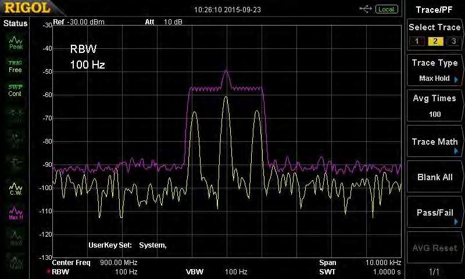This screenshot has height=279, width=465.
Task: Click the Trace/PF menu title
Action: pyautogui.click(x=434, y=10)
